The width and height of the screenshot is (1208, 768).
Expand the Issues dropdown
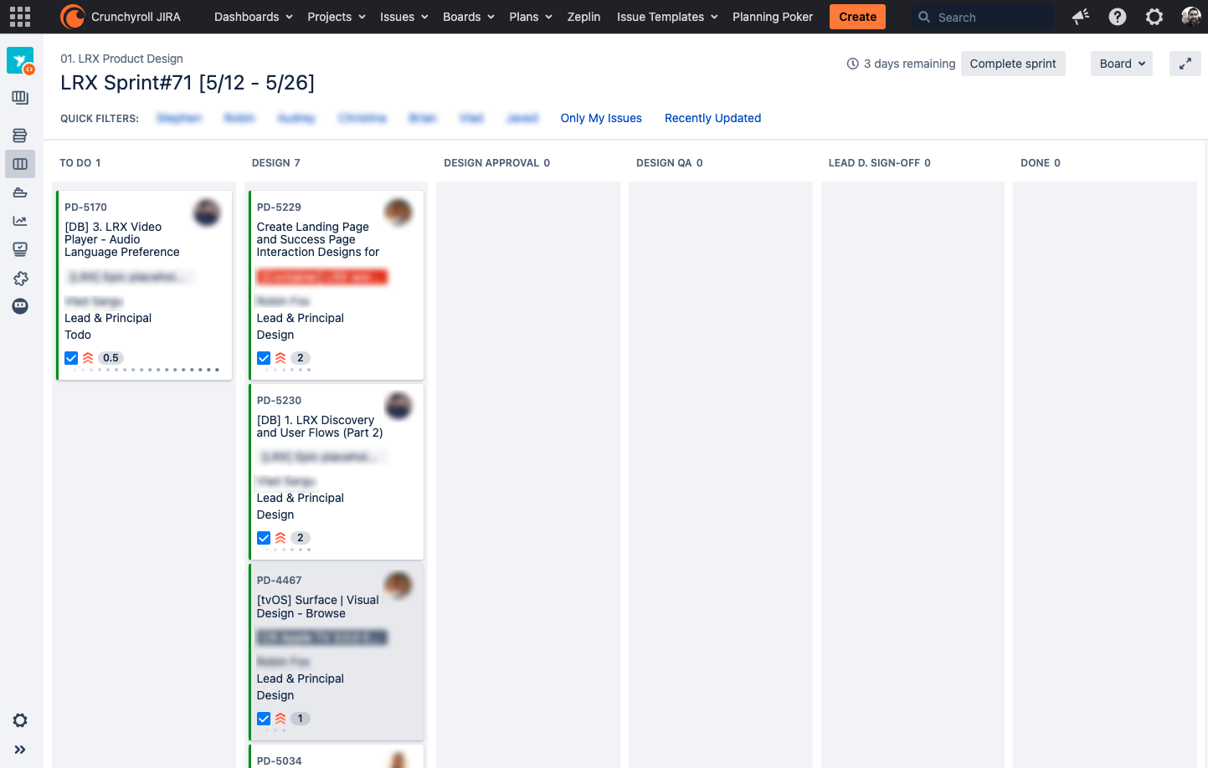pyautogui.click(x=404, y=17)
